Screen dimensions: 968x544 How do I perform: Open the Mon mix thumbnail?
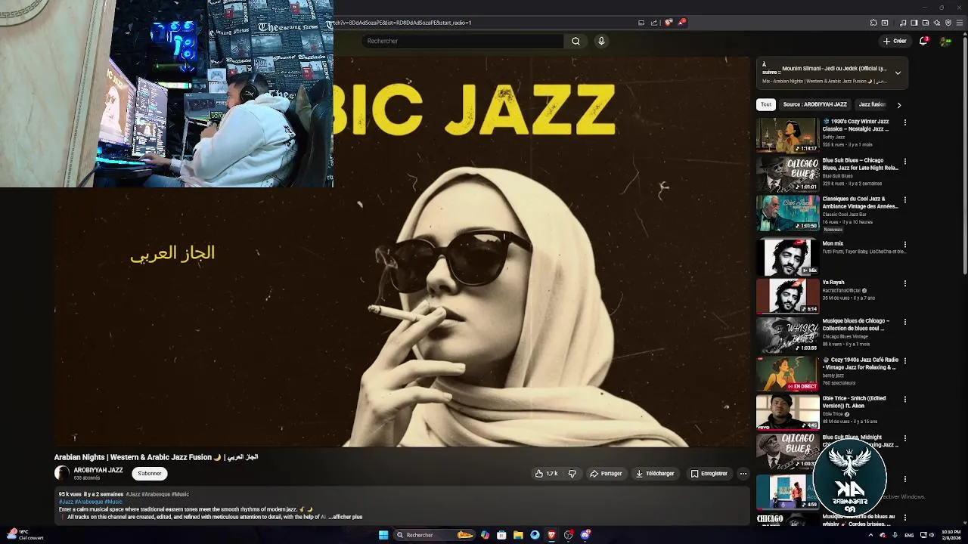(x=787, y=257)
